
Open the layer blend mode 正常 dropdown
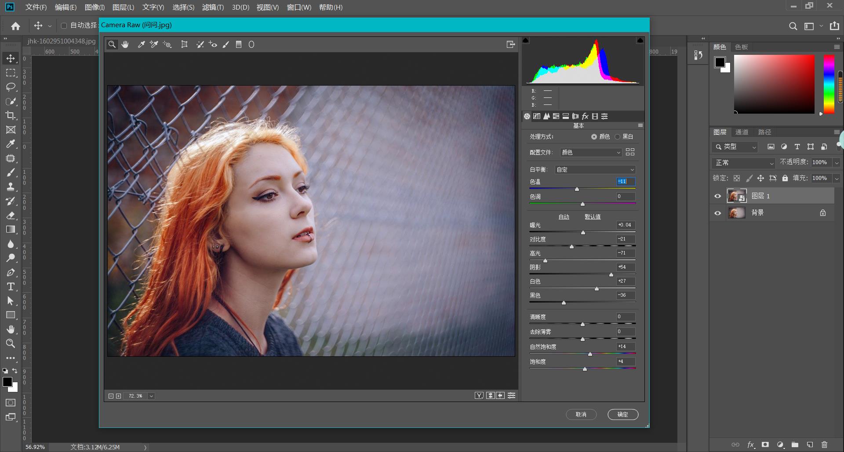743,163
